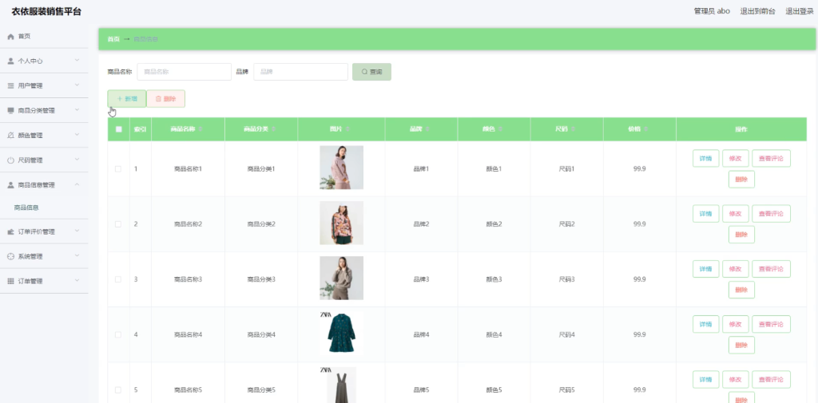Click the 个人中心 person icon
The image size is (818, 403).
pos(10,61)
